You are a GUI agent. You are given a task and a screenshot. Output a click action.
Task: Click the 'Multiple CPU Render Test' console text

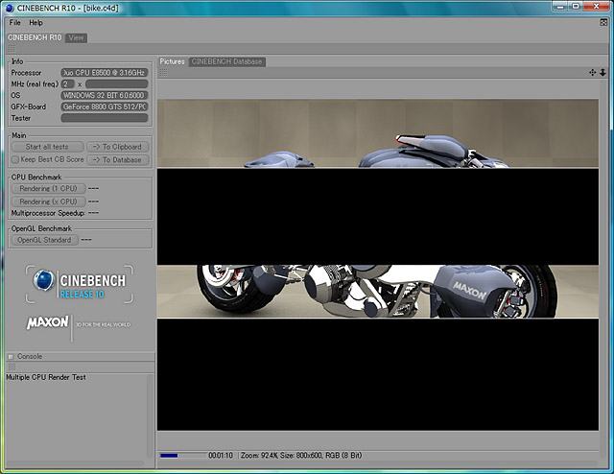point(46,377)
